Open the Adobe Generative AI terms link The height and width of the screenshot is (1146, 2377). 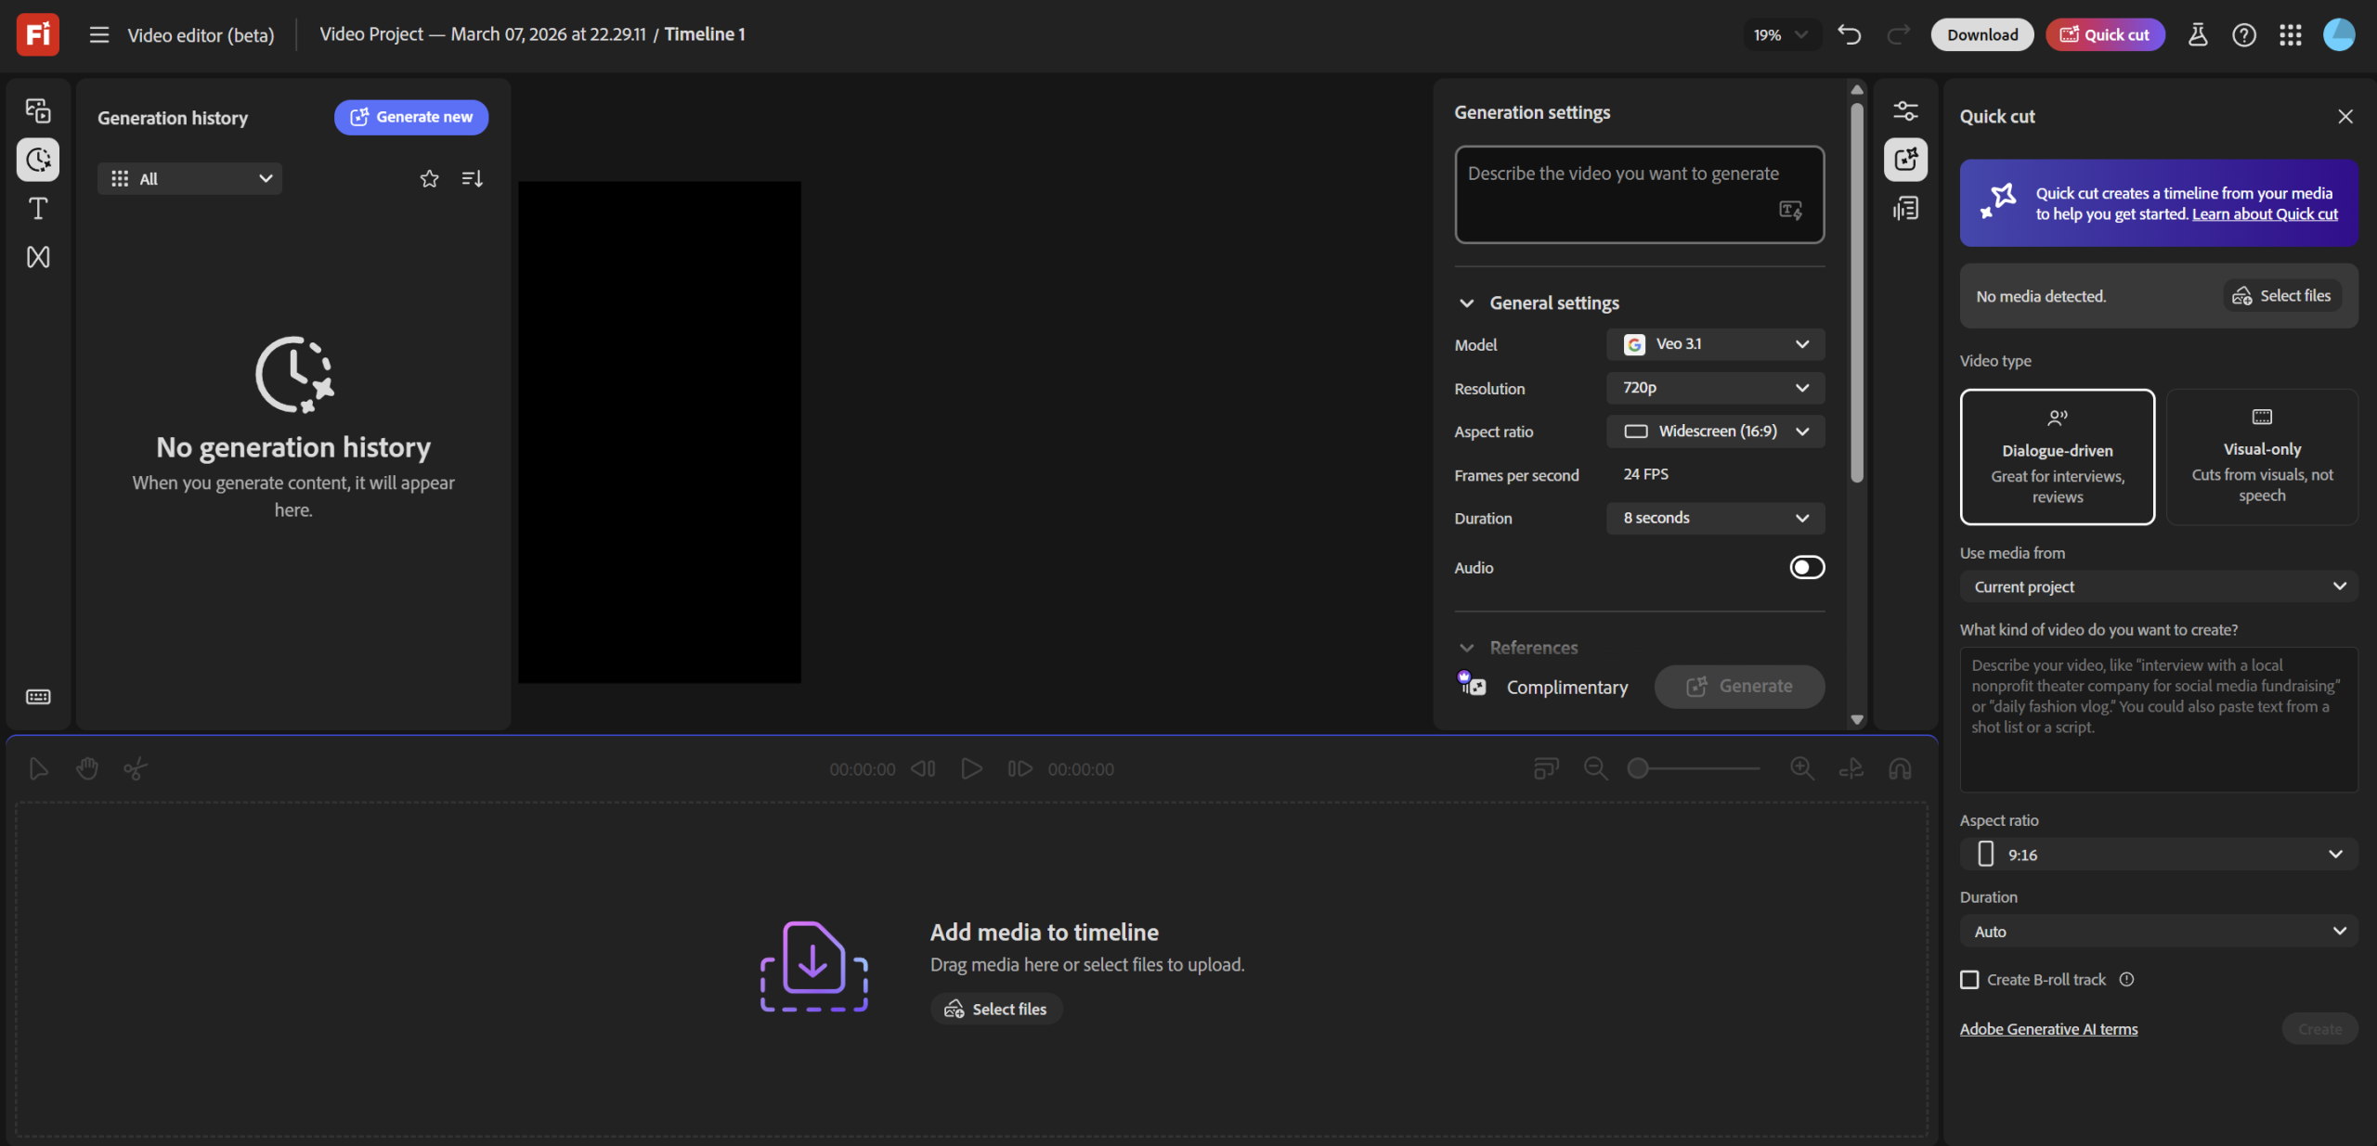pos(2048,1028)
